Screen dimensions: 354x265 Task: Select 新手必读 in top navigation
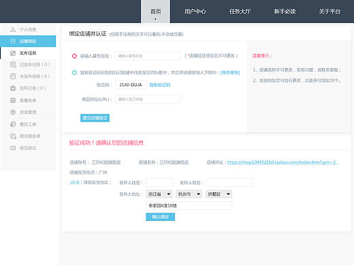285,12
